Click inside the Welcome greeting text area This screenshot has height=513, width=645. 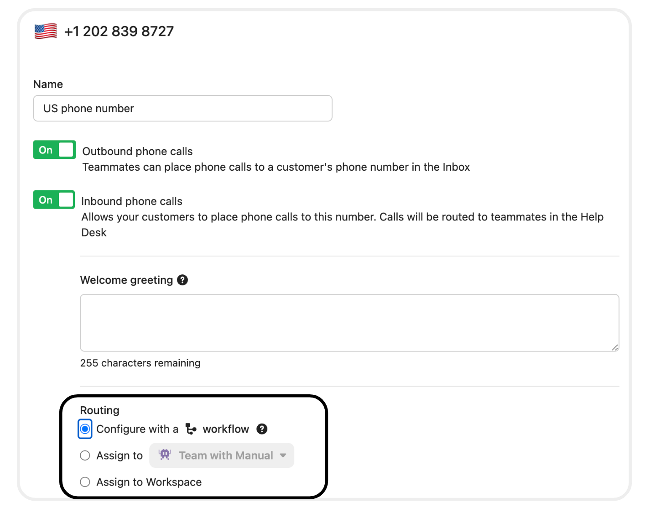(349, 323)
